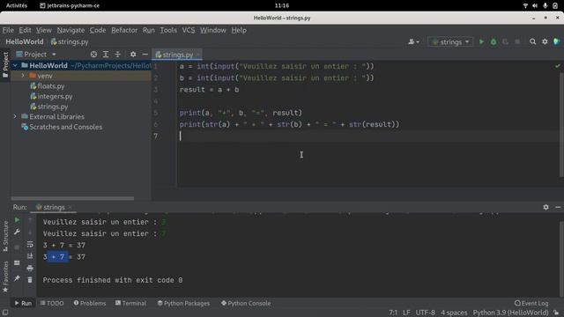Open the File menu
This screenshot has height=317, width=564.
click(x=8, y=30)
